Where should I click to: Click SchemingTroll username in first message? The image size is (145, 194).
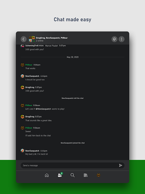point(32,45)
